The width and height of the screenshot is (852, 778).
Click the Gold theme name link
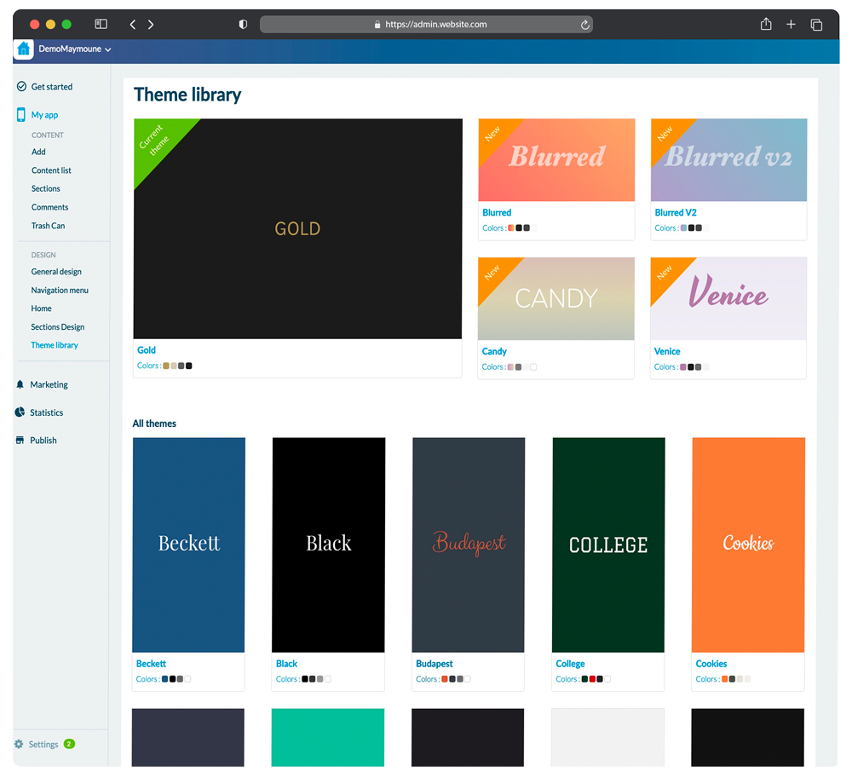point(147,350)
